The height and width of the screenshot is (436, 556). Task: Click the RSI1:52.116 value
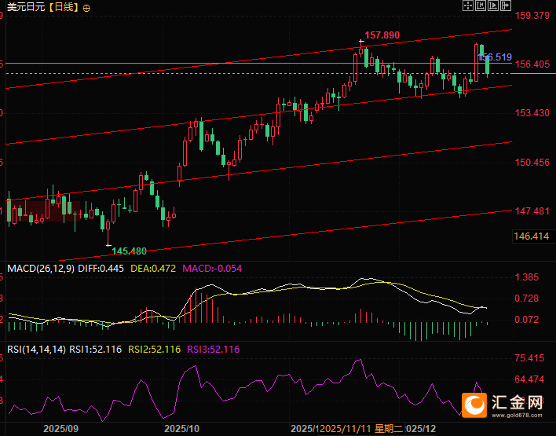pyautogui.click(x=95, y=350)
